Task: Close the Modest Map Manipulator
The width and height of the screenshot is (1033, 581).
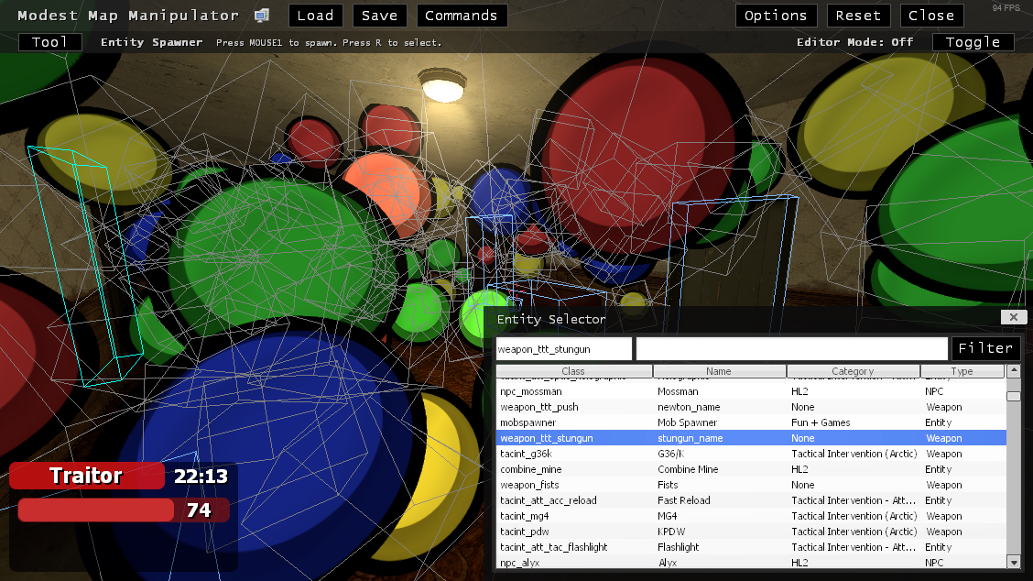Action: tap(931, 16)
